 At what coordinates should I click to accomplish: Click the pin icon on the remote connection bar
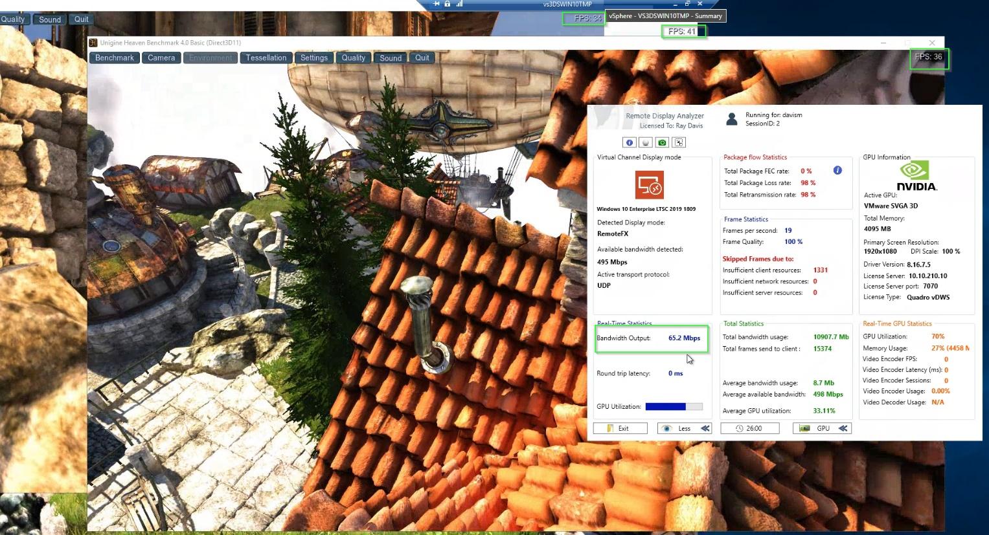point(437,4)
